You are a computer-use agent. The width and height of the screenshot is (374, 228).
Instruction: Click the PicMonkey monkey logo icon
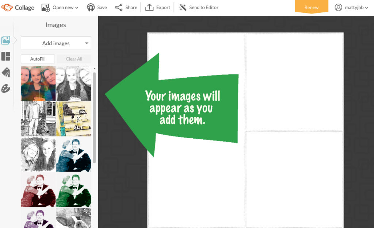coord(7,7)
